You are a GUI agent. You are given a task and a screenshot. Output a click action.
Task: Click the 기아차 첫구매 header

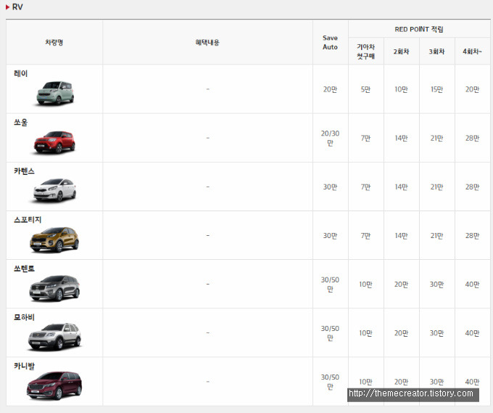tap(365, 52)
